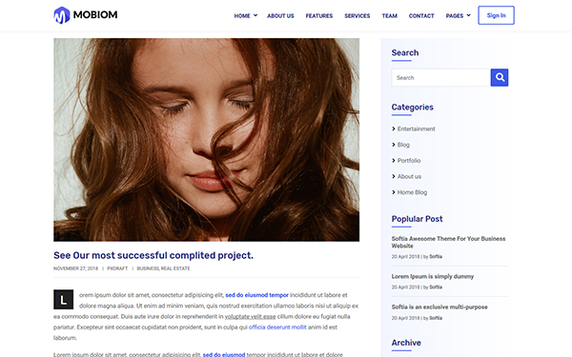Click the Sign In button
572x357 pixels.
[x=496, y=15]
